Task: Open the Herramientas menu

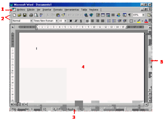Action: tap(72, 10)
